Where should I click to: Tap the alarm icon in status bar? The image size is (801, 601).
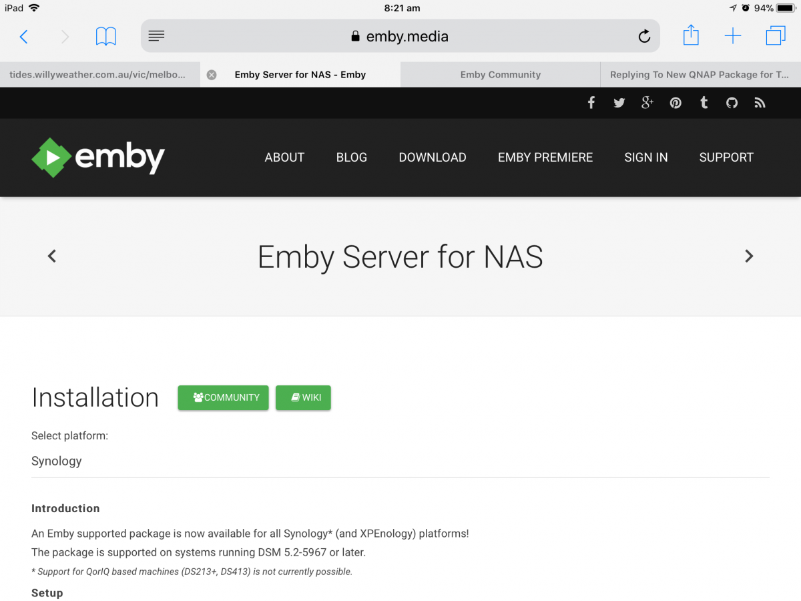pos(746,8)
